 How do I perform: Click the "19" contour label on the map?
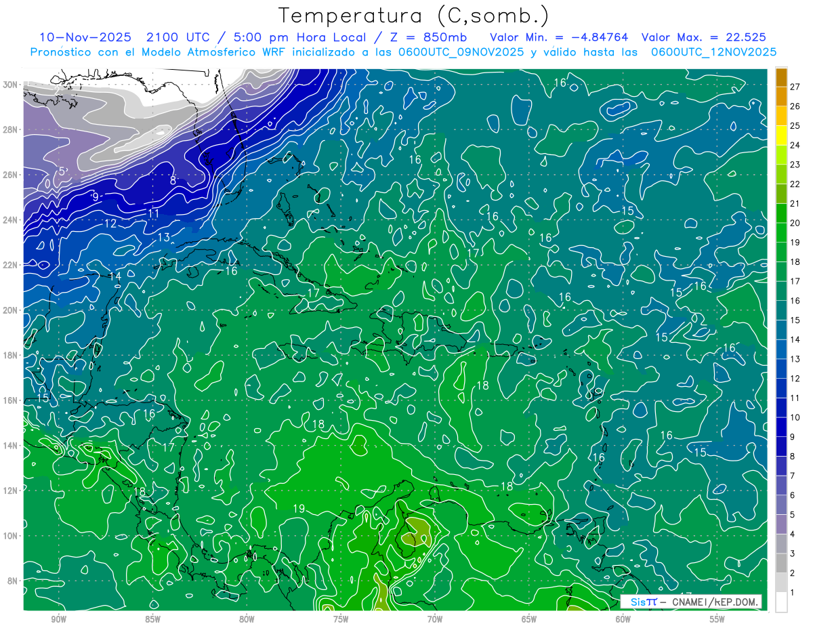299,508
